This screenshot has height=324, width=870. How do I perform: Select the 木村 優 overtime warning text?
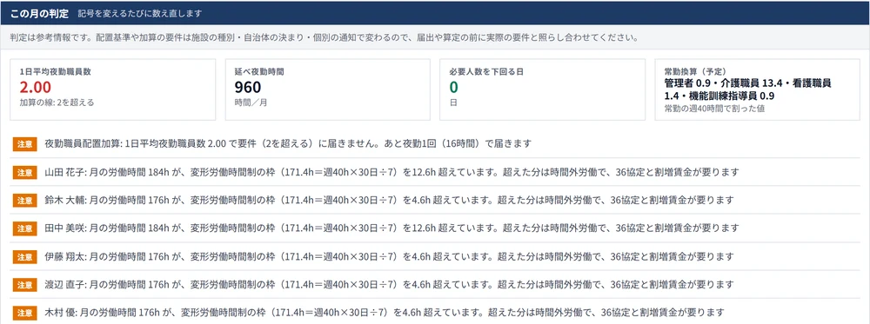[x=385, y=313]
